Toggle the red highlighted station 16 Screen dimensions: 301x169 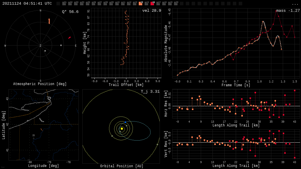tap(152, 3)
